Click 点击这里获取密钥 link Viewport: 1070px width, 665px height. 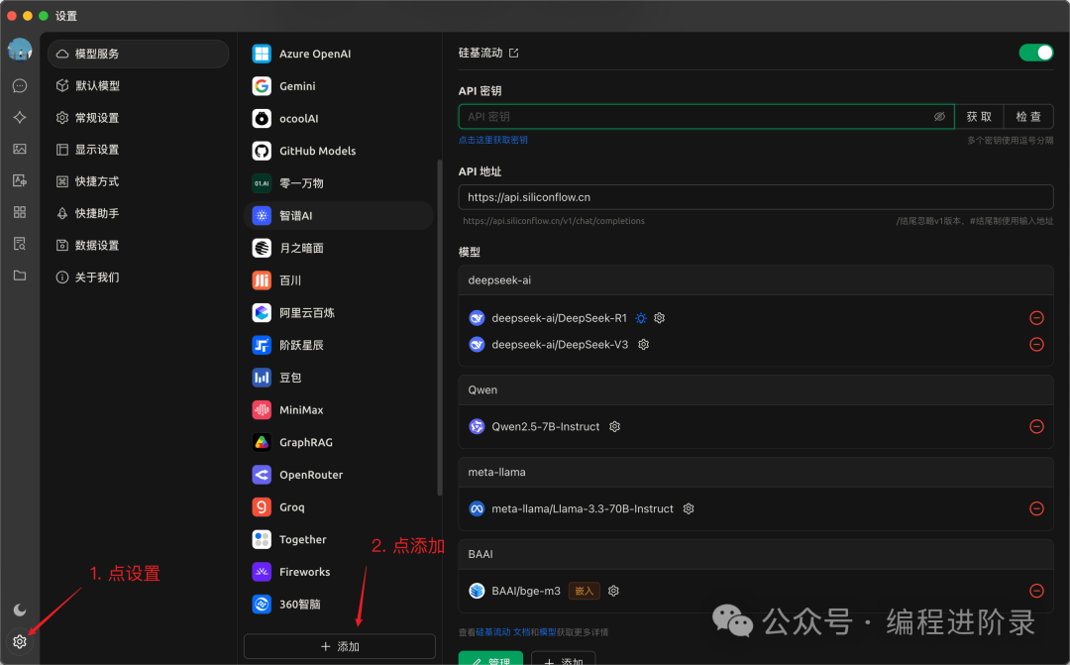point(492,140)
